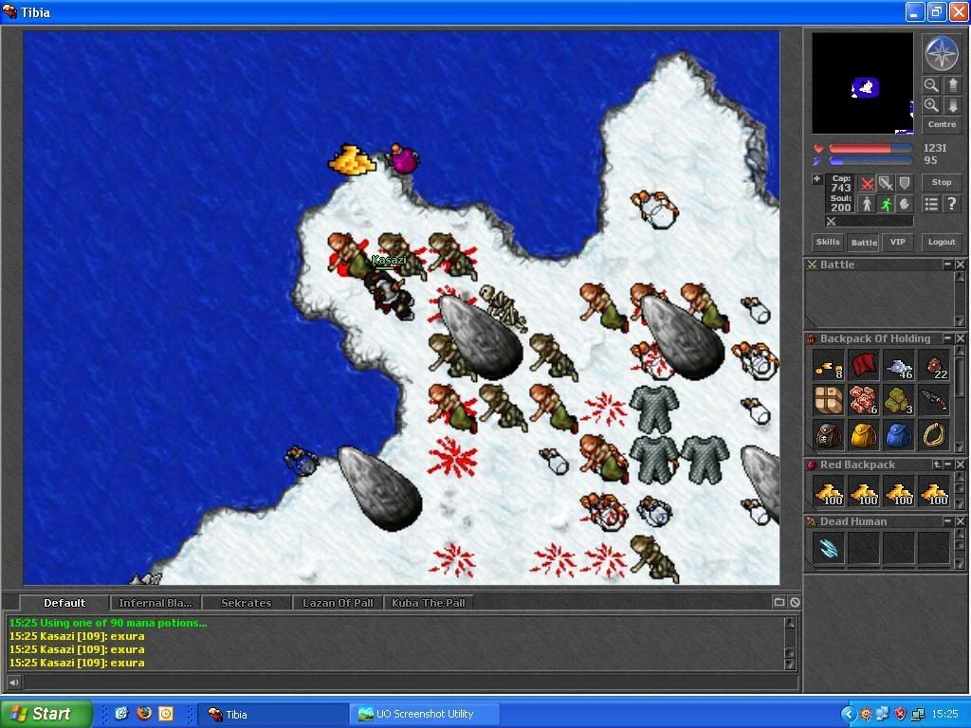Move minimap up one floor
971x728 pixels.
coord(953,84)
